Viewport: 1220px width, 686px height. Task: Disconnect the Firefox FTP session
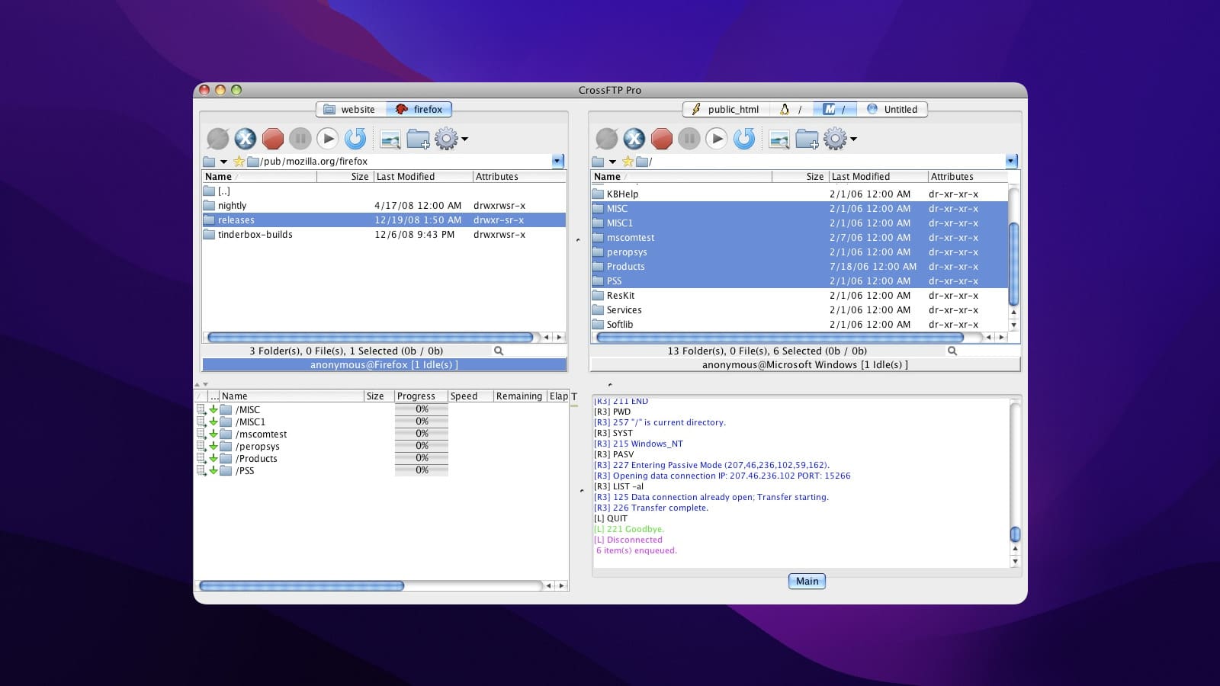pos(245,139)
